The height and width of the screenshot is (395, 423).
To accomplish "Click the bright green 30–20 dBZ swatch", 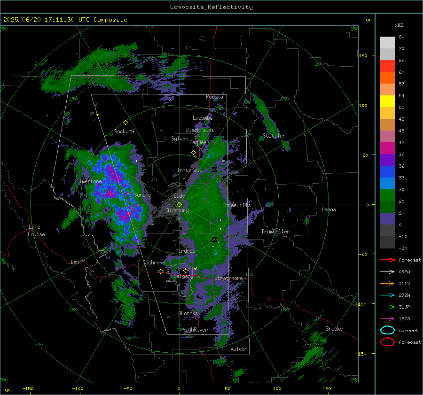I will (387, 195).
